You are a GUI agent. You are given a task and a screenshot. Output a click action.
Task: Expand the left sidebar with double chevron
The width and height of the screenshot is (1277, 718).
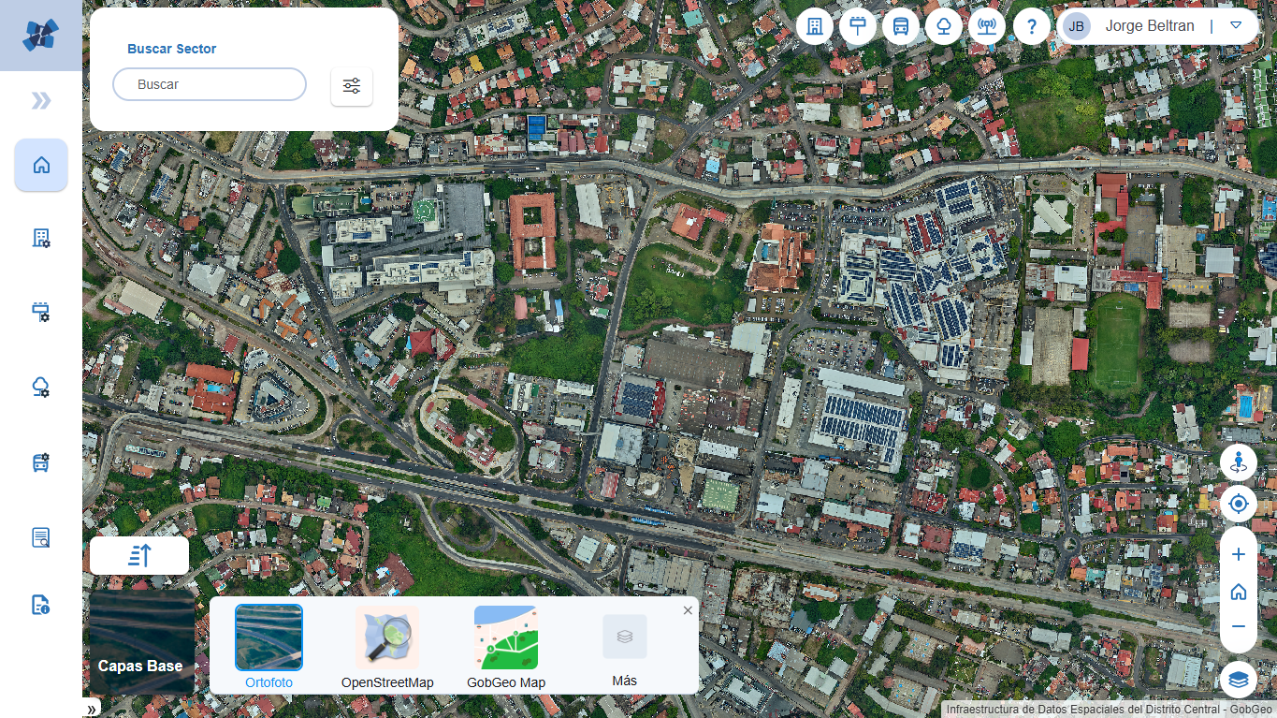pyautogui.click(x=41, y=101)
